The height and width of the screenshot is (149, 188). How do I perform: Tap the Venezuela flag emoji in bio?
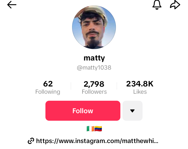point(98,129)
